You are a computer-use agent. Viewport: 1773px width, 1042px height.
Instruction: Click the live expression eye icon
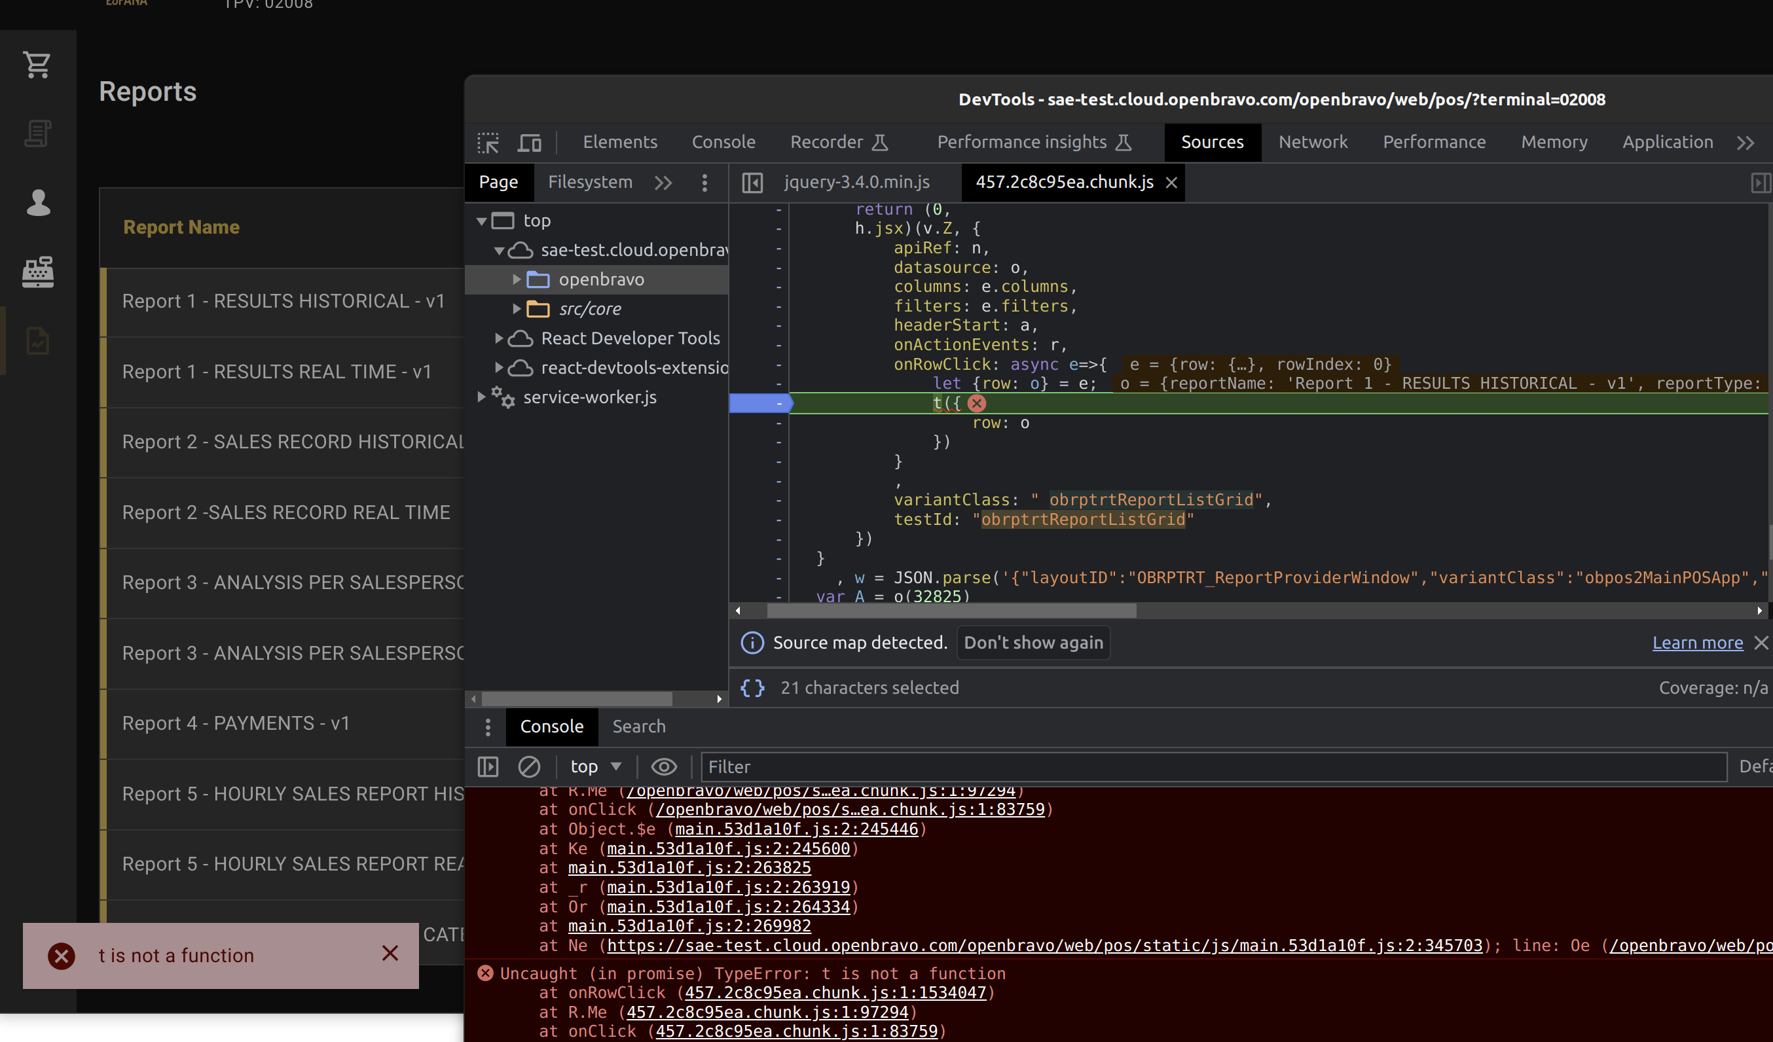point(663,766)
